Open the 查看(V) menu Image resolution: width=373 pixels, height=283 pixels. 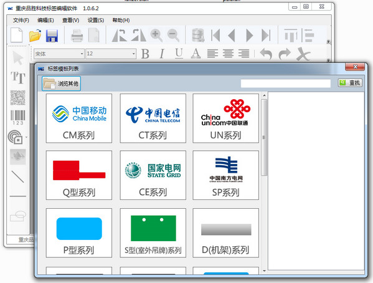(x=70, y=20)
